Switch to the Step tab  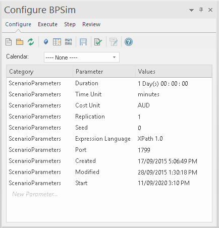point(70,24)
